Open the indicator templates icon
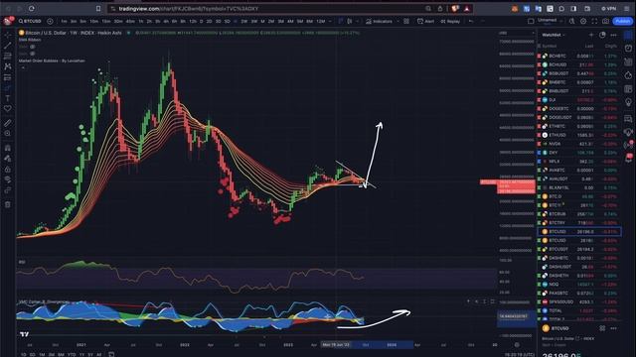Screen dimensions: 636x357 (406, 21)
